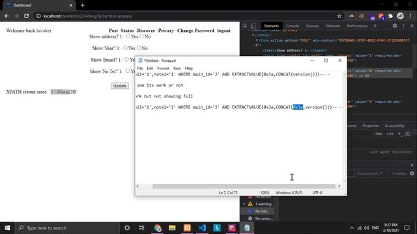Activate the DevTools inspect element picker
The width and height of the screenshot is (417, 234).
click(245, 26)
